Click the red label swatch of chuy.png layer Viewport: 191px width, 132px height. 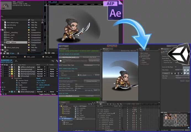coord(12,76)
